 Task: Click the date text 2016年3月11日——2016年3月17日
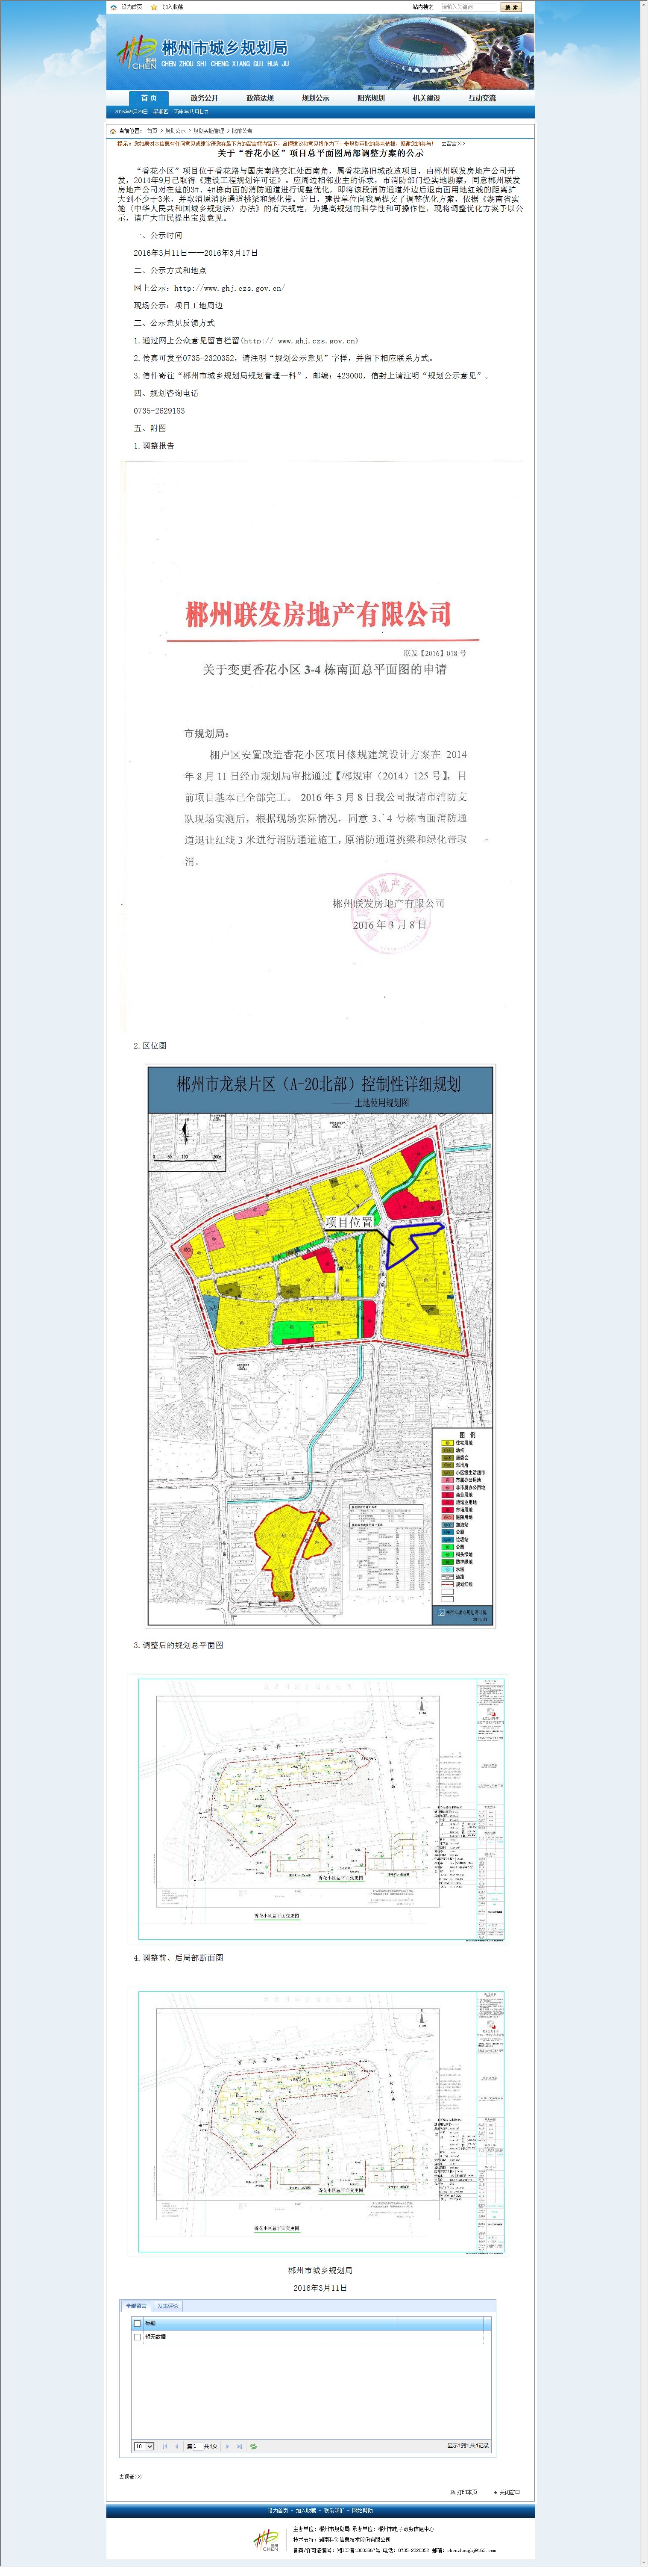[x=195, y=253]
